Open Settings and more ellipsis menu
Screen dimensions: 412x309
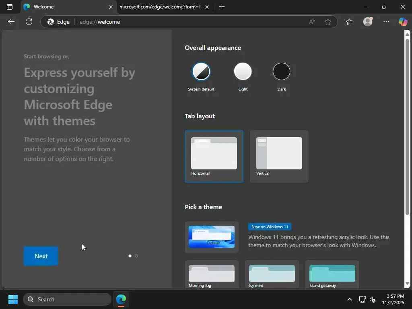click(x=386, y=22)
